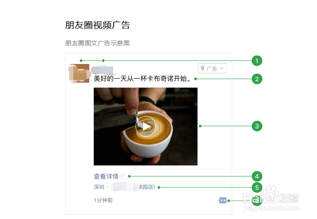317x219 pixels.
Task: Click the 朋友圈视频广告 heading
Action: (x=97, y=25)
